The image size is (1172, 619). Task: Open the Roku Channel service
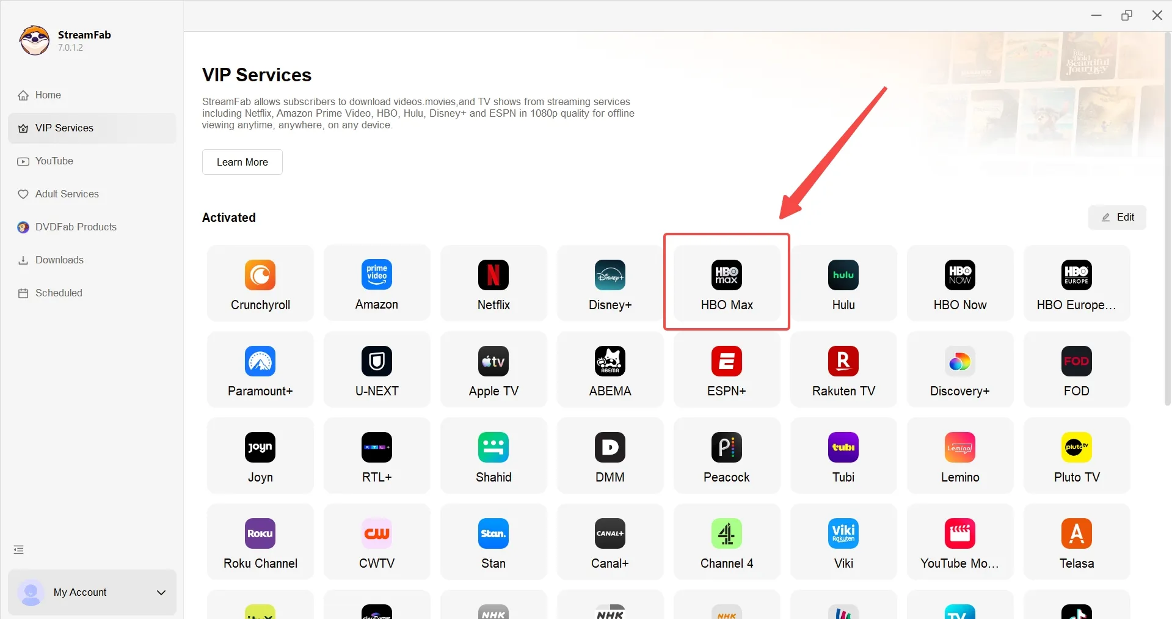[260, 541]
